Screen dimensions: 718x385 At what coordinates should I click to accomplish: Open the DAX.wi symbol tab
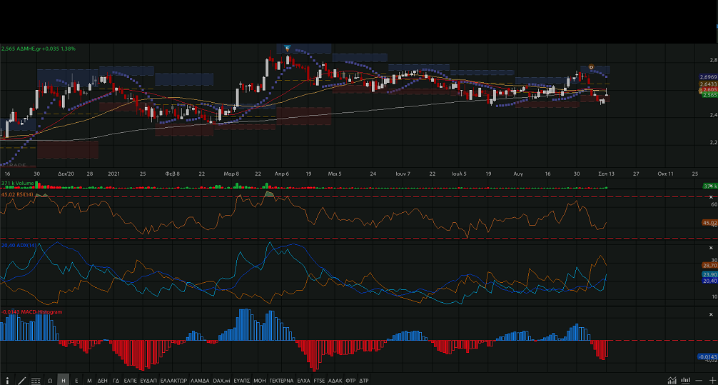pyautogui.click(x=221, y=380)
